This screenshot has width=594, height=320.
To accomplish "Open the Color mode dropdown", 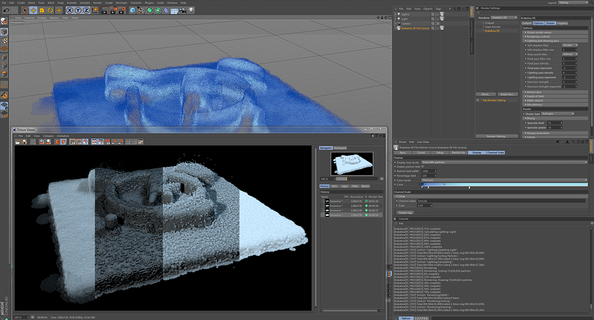I will click(x=504, y=180).
